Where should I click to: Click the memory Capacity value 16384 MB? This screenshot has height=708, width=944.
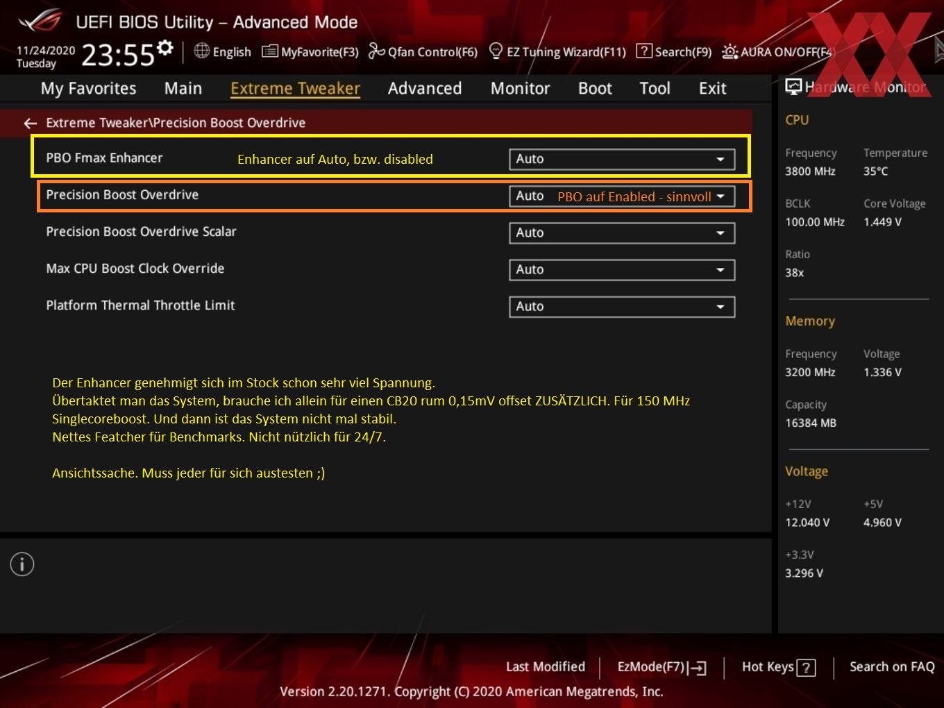811,423
